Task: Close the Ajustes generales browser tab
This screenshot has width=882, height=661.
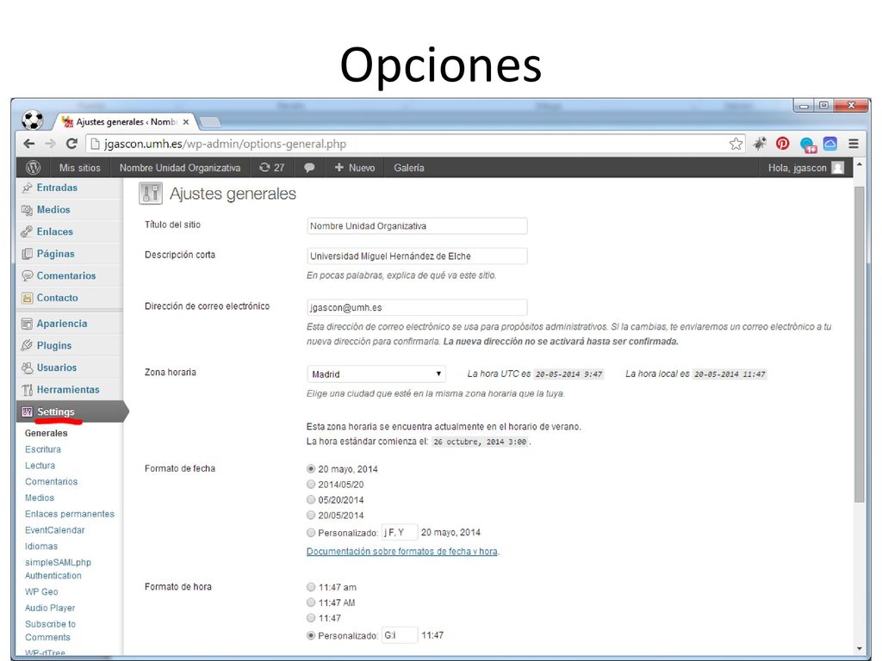Action: pyautogui.click(x=186, y=121)
